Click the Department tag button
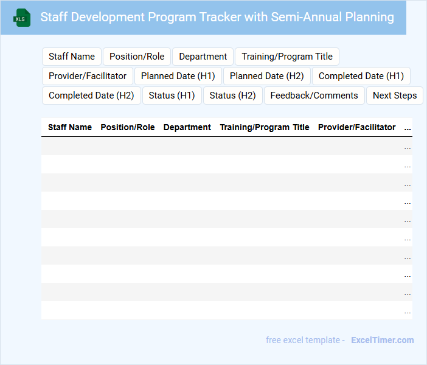The image size is (427, 365). 203,57
